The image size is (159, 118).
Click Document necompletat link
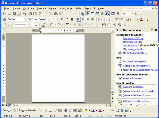point(135,61)
